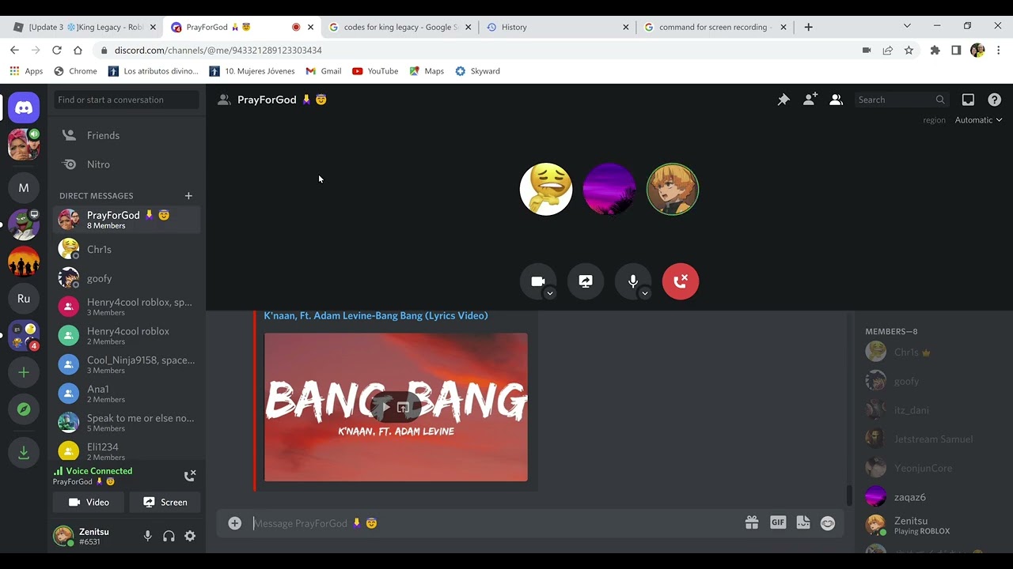This screenshot has height=569, width=1013.
Task: Create DM plus icon
Action: 188,196
